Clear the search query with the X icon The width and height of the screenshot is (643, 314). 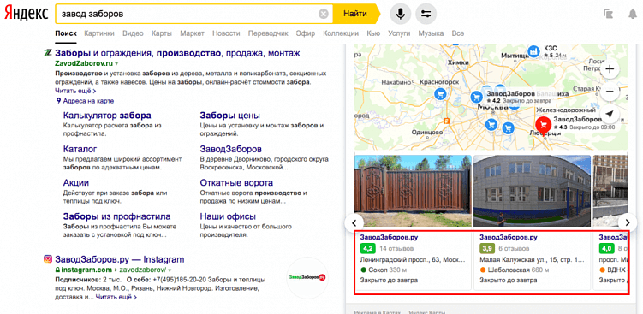[x=324, y=14]
